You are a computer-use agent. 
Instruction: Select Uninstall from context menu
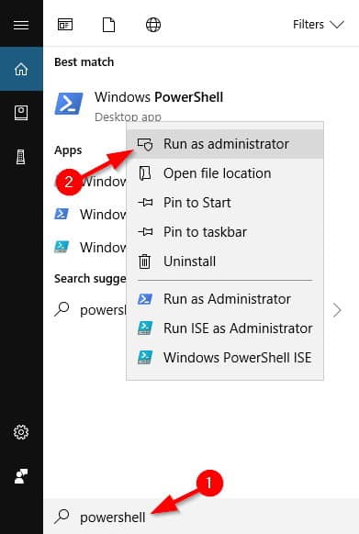pyautogui.click(x=225, y=261)
